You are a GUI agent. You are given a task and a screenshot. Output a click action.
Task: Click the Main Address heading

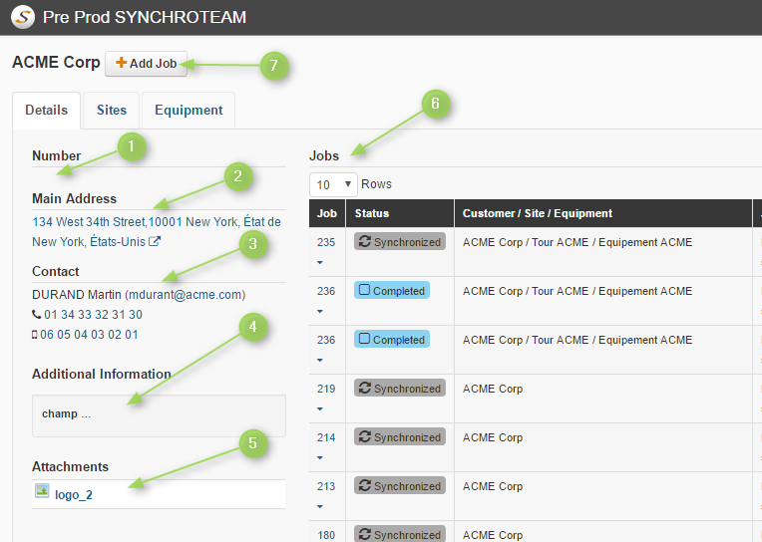coord(75,198)
